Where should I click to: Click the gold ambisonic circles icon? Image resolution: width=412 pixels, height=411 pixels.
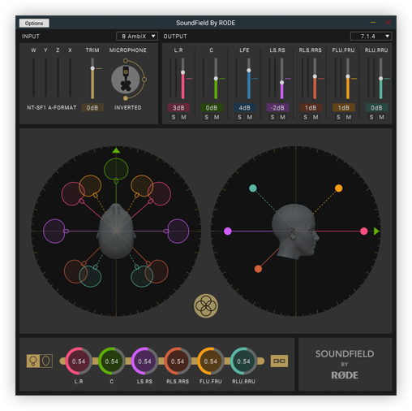(x=206, y=306)
